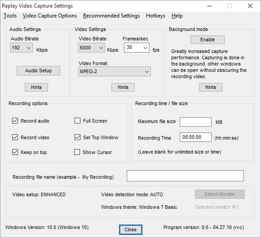Enable Background mode

click(208, 40)
